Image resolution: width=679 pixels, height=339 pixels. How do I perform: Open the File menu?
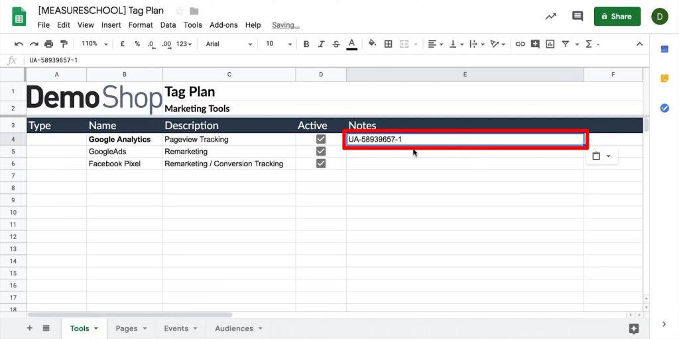point(43,25)
